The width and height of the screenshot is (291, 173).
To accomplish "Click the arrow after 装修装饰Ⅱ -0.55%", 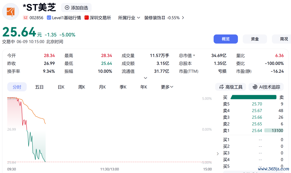I will pos(183,18).
